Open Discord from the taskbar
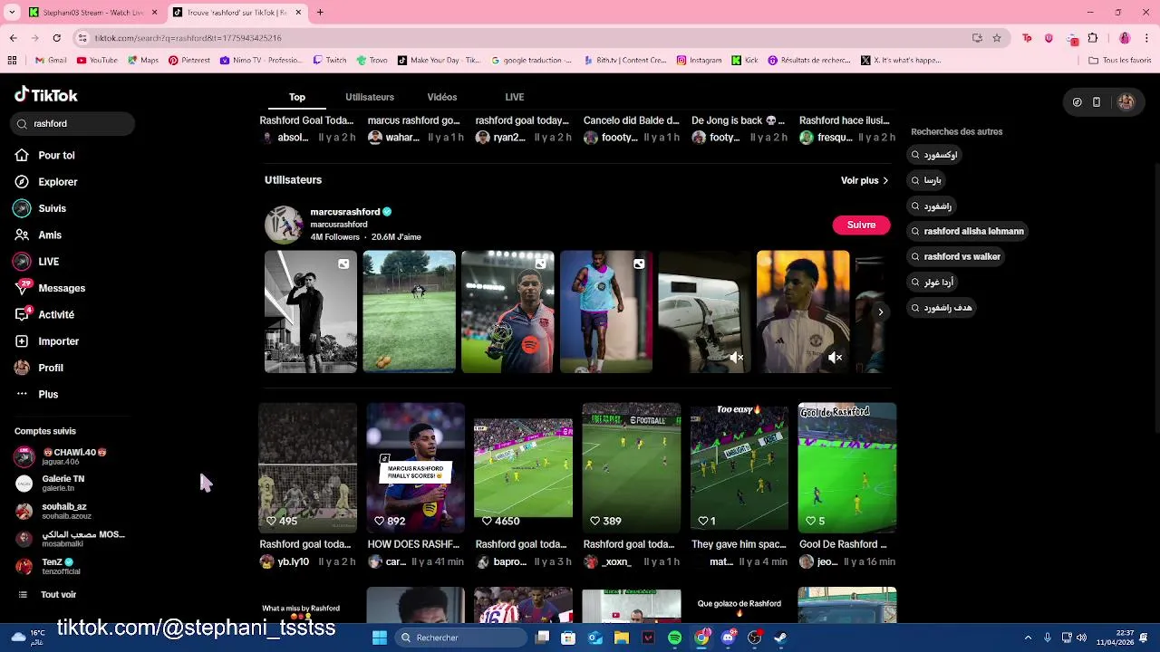 point(728,638)
